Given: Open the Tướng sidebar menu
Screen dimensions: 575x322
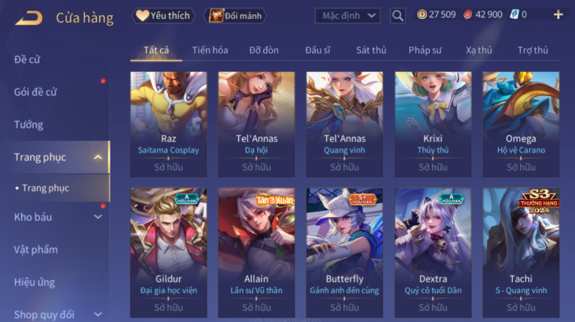Looking at the screenshot, I should click(x=29, y=125).
